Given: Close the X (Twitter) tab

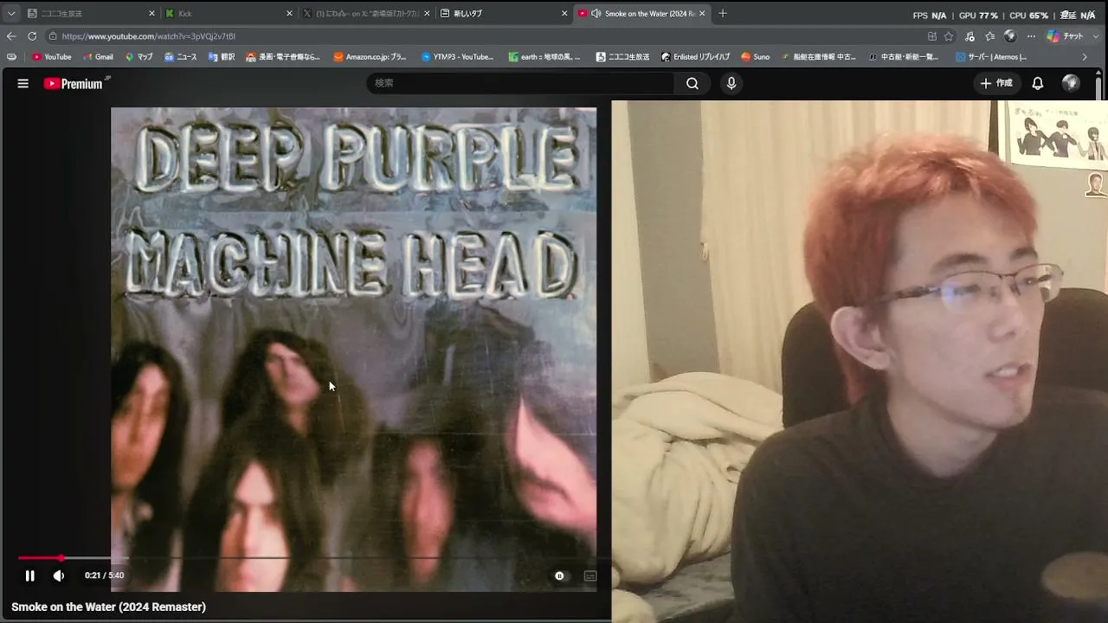Looking at the screenshot, I should (427, 14).
